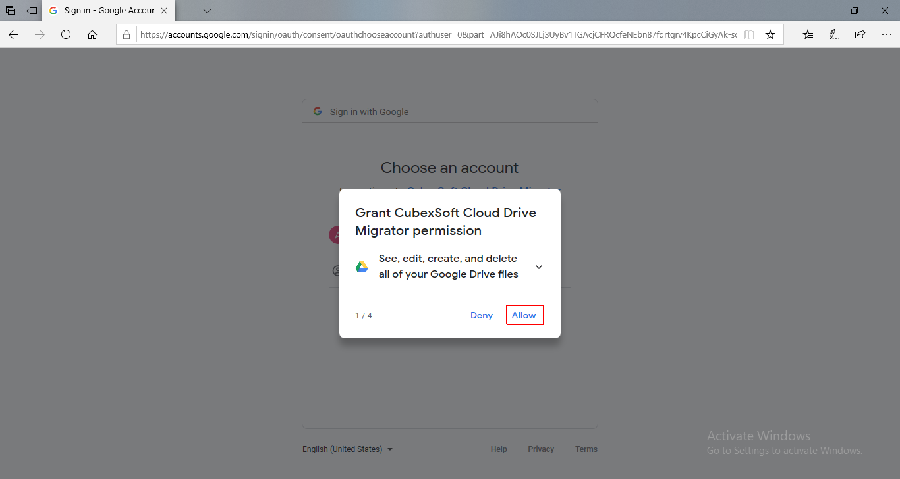Go back using the browser back arrow
The width and height of the screenshot is (900, 479).
point(14,35)
